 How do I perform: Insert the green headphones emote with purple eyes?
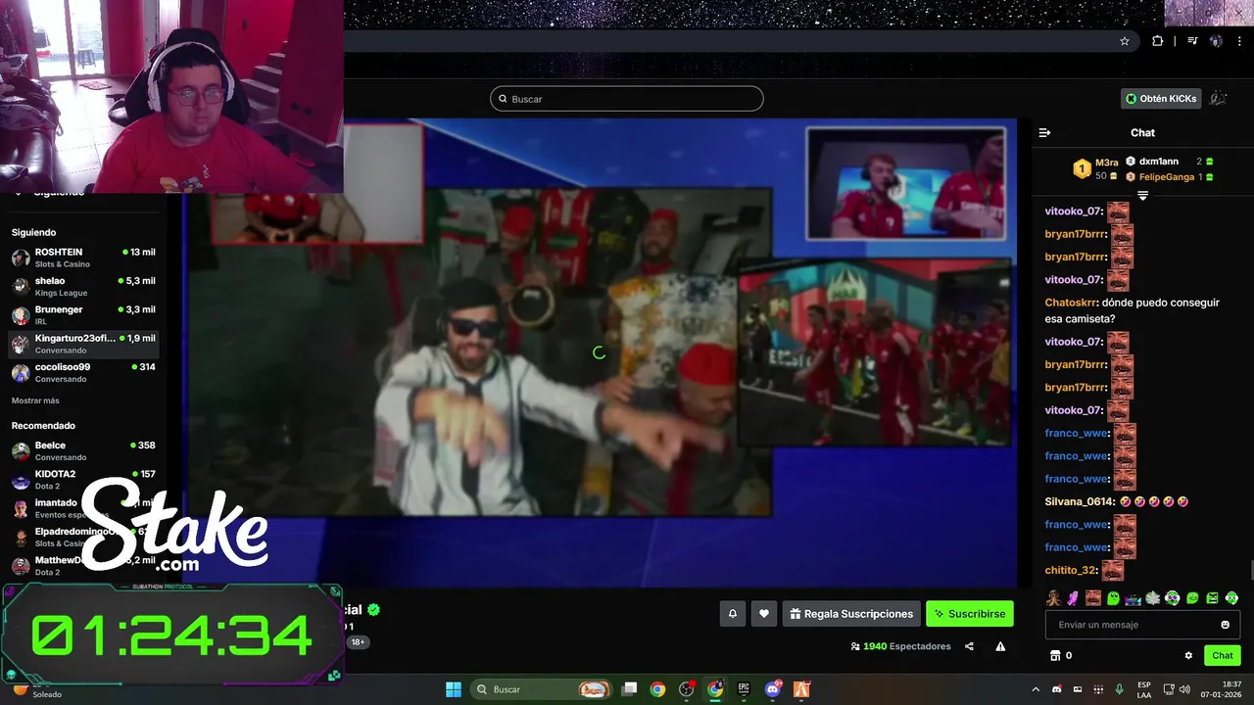click(1173, 597)
